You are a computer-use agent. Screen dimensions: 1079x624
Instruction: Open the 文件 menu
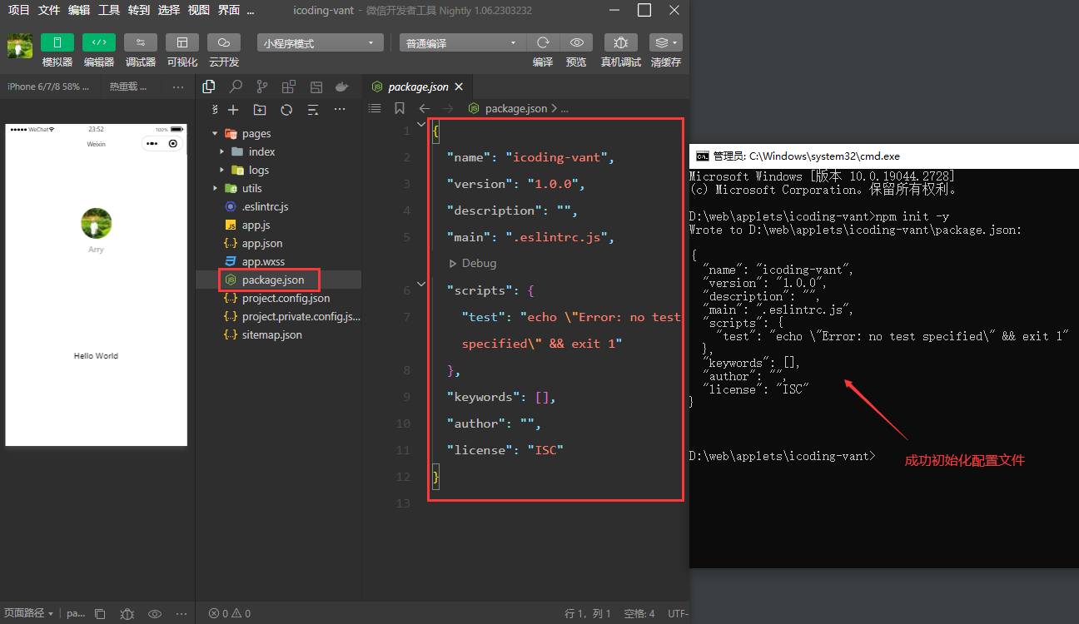point(49,10)
